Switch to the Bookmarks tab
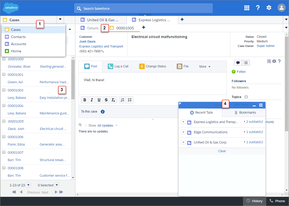The width and height of the screenshot is (289, 206). 244,113
